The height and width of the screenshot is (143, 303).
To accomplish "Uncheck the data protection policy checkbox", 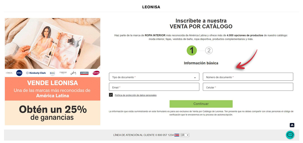I will [111, 95].
